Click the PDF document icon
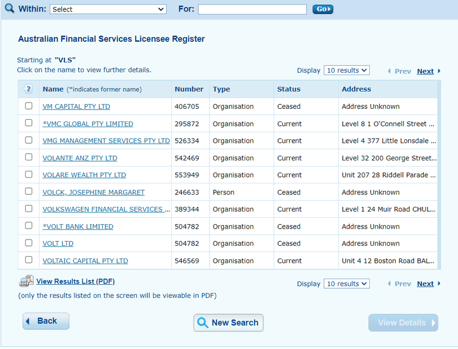 (x=26, y=281)
